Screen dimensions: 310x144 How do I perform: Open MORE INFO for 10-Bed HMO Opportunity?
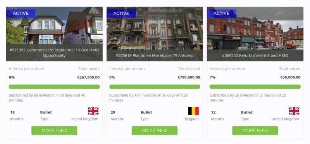(54, 130)
